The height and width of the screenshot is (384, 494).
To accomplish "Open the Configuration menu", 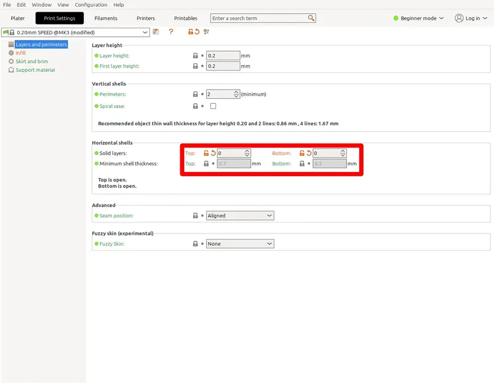I will click(91, 5).
